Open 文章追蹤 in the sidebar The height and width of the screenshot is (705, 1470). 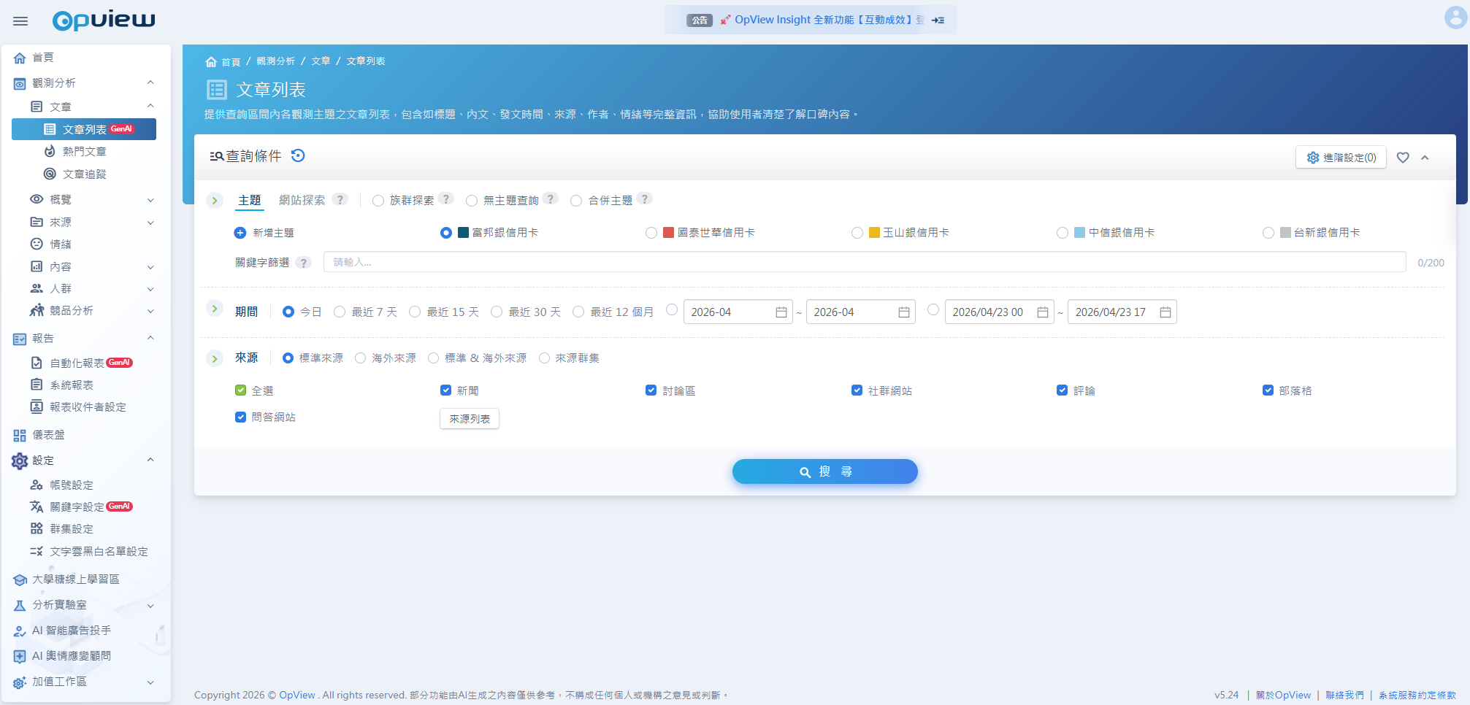(84, 174)
